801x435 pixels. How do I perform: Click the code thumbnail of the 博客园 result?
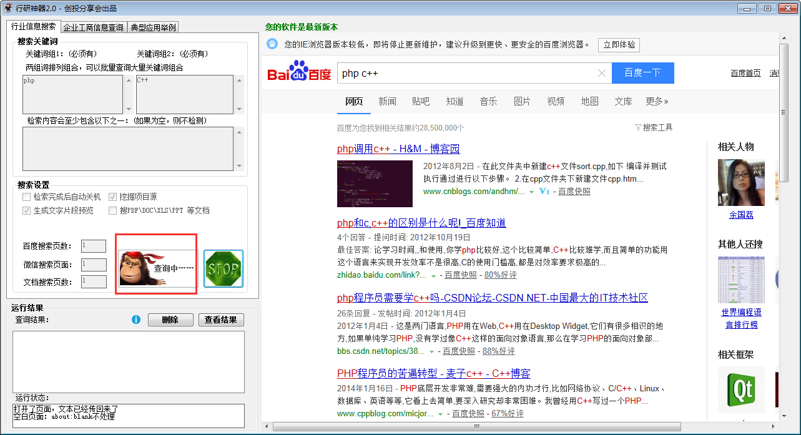click(375, 183)
